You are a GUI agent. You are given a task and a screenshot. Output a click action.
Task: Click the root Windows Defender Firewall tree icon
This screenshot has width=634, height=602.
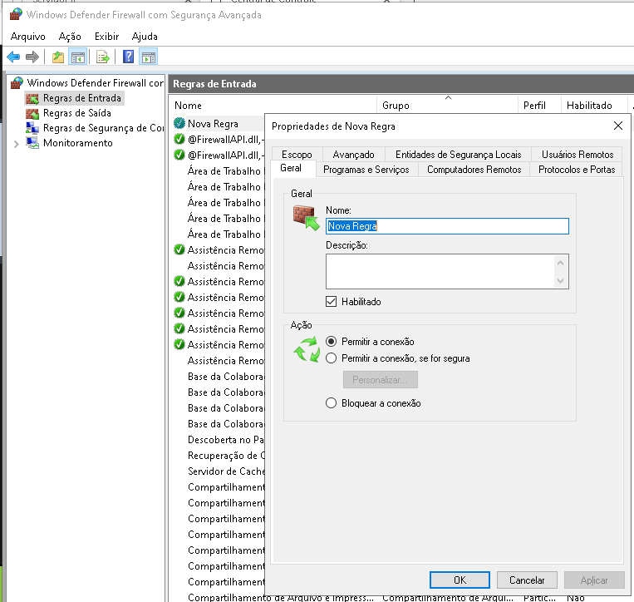[17, 83]
